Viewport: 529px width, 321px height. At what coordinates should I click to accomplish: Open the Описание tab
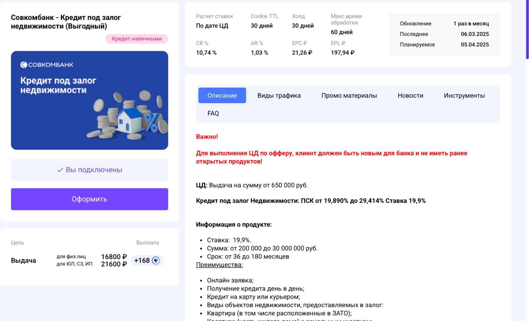pyautogui.click(x=222, y=95)
